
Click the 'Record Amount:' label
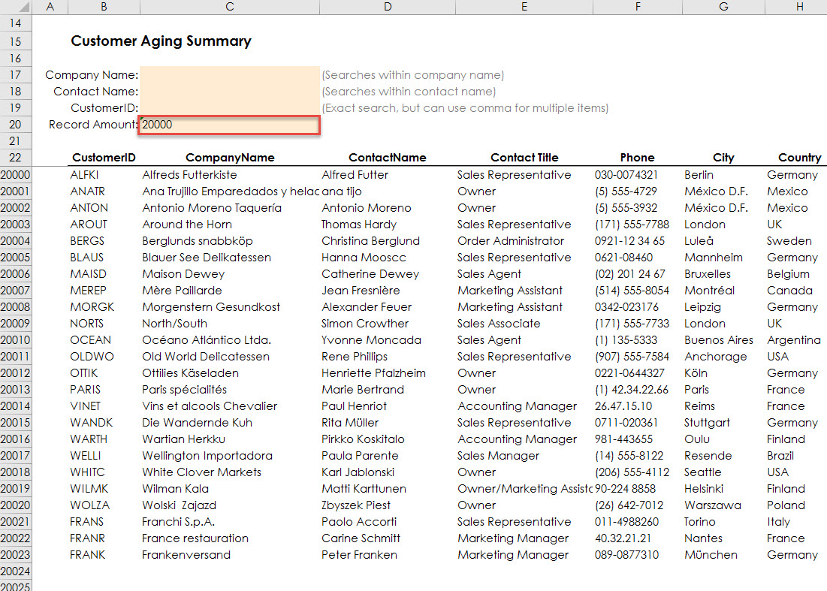[x=93, y=125]
